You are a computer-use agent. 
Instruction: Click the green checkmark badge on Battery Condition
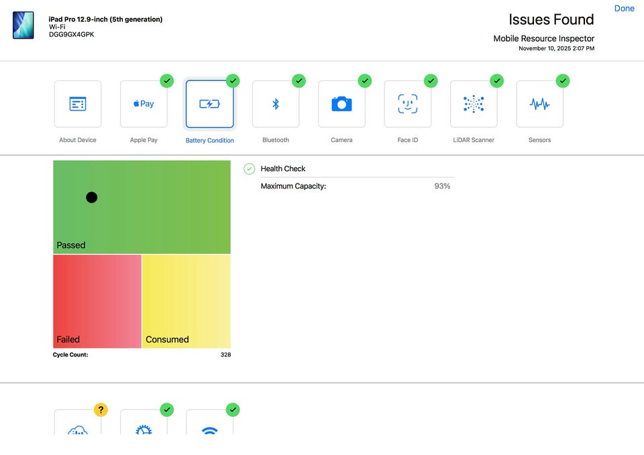233,81
